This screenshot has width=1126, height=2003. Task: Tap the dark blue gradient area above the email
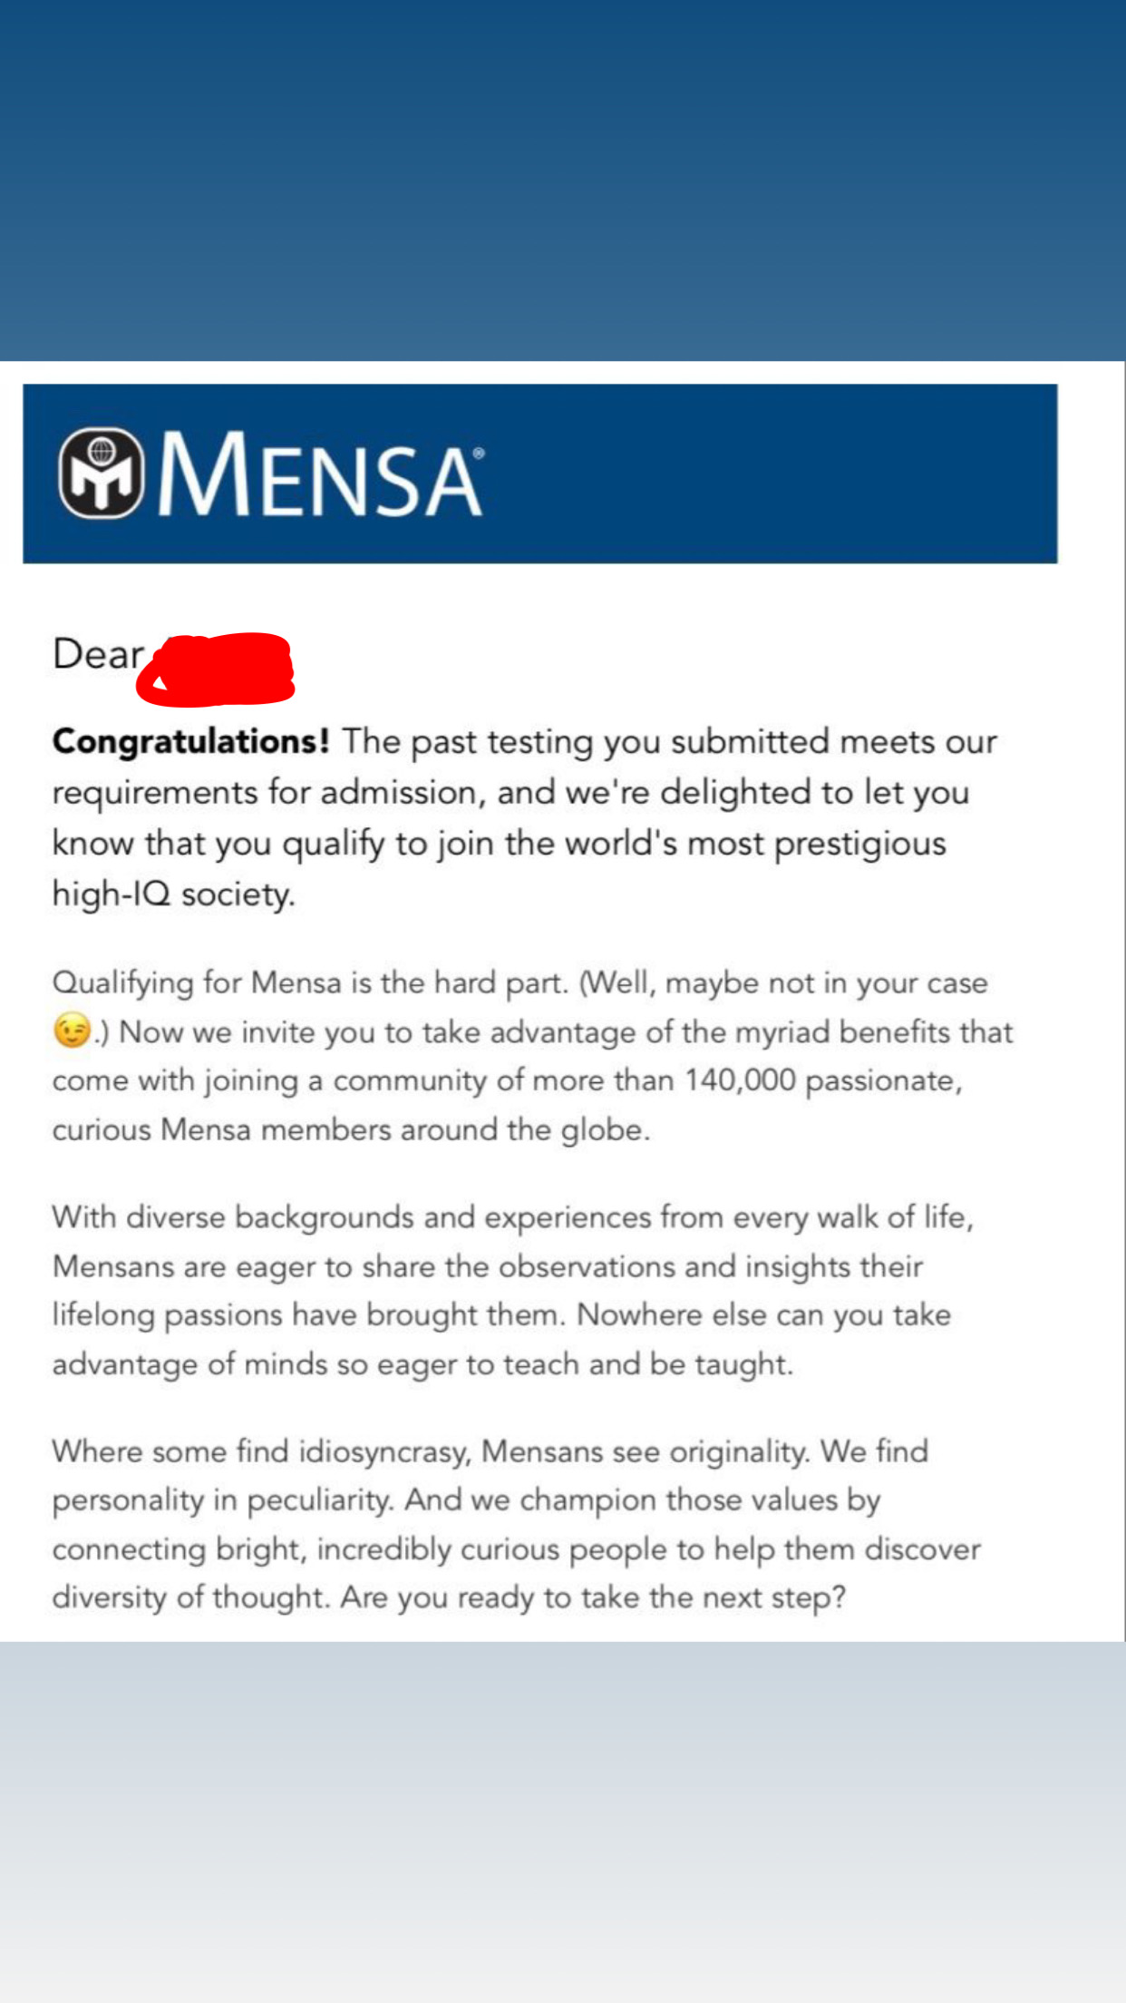(562, 181)
